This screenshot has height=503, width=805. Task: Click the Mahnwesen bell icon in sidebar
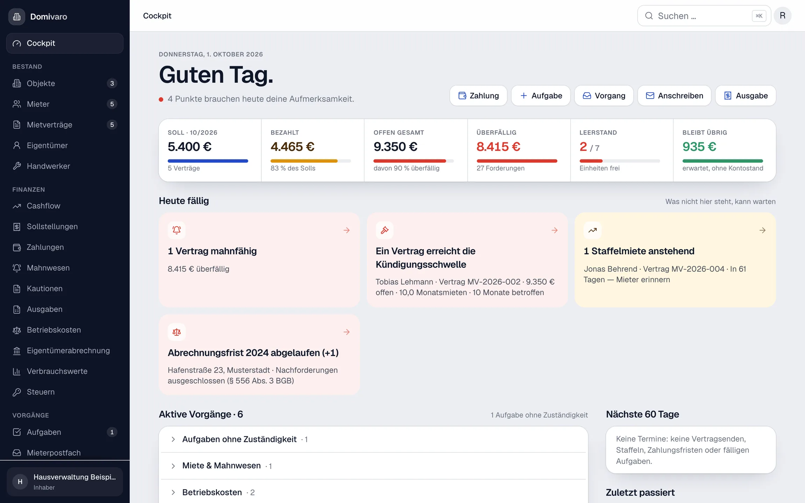tap(17, 268)
